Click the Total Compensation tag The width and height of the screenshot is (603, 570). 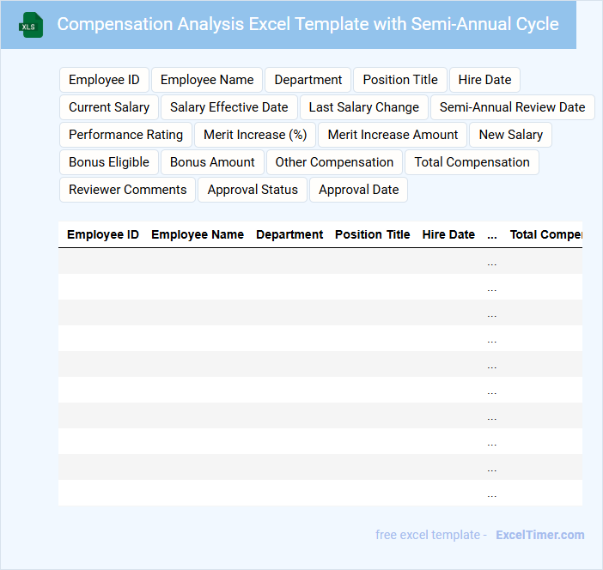(x=472, y=162)
